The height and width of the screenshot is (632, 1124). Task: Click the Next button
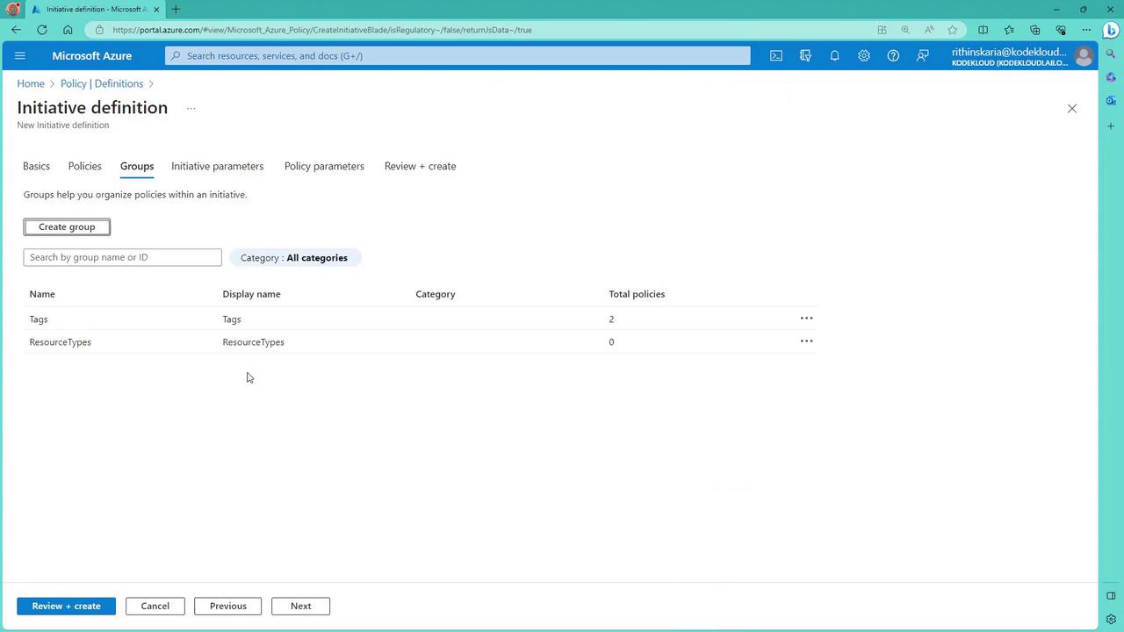click(x=300, y=607)
